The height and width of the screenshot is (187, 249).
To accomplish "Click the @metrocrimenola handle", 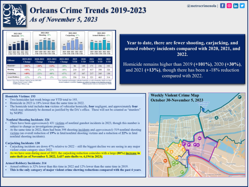I will click(201, 6).
